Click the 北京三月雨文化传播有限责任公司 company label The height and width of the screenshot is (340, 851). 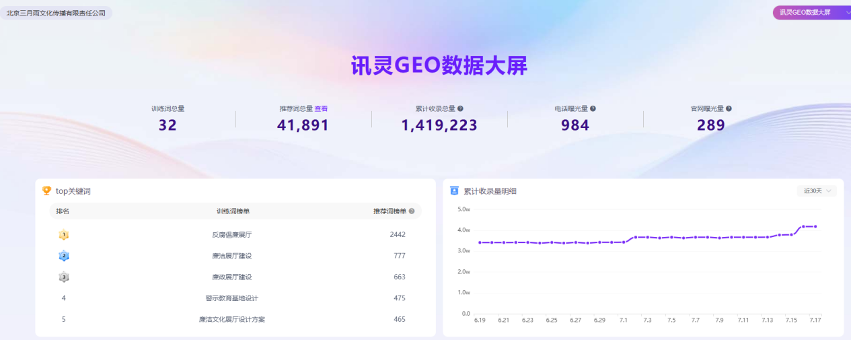56,13
